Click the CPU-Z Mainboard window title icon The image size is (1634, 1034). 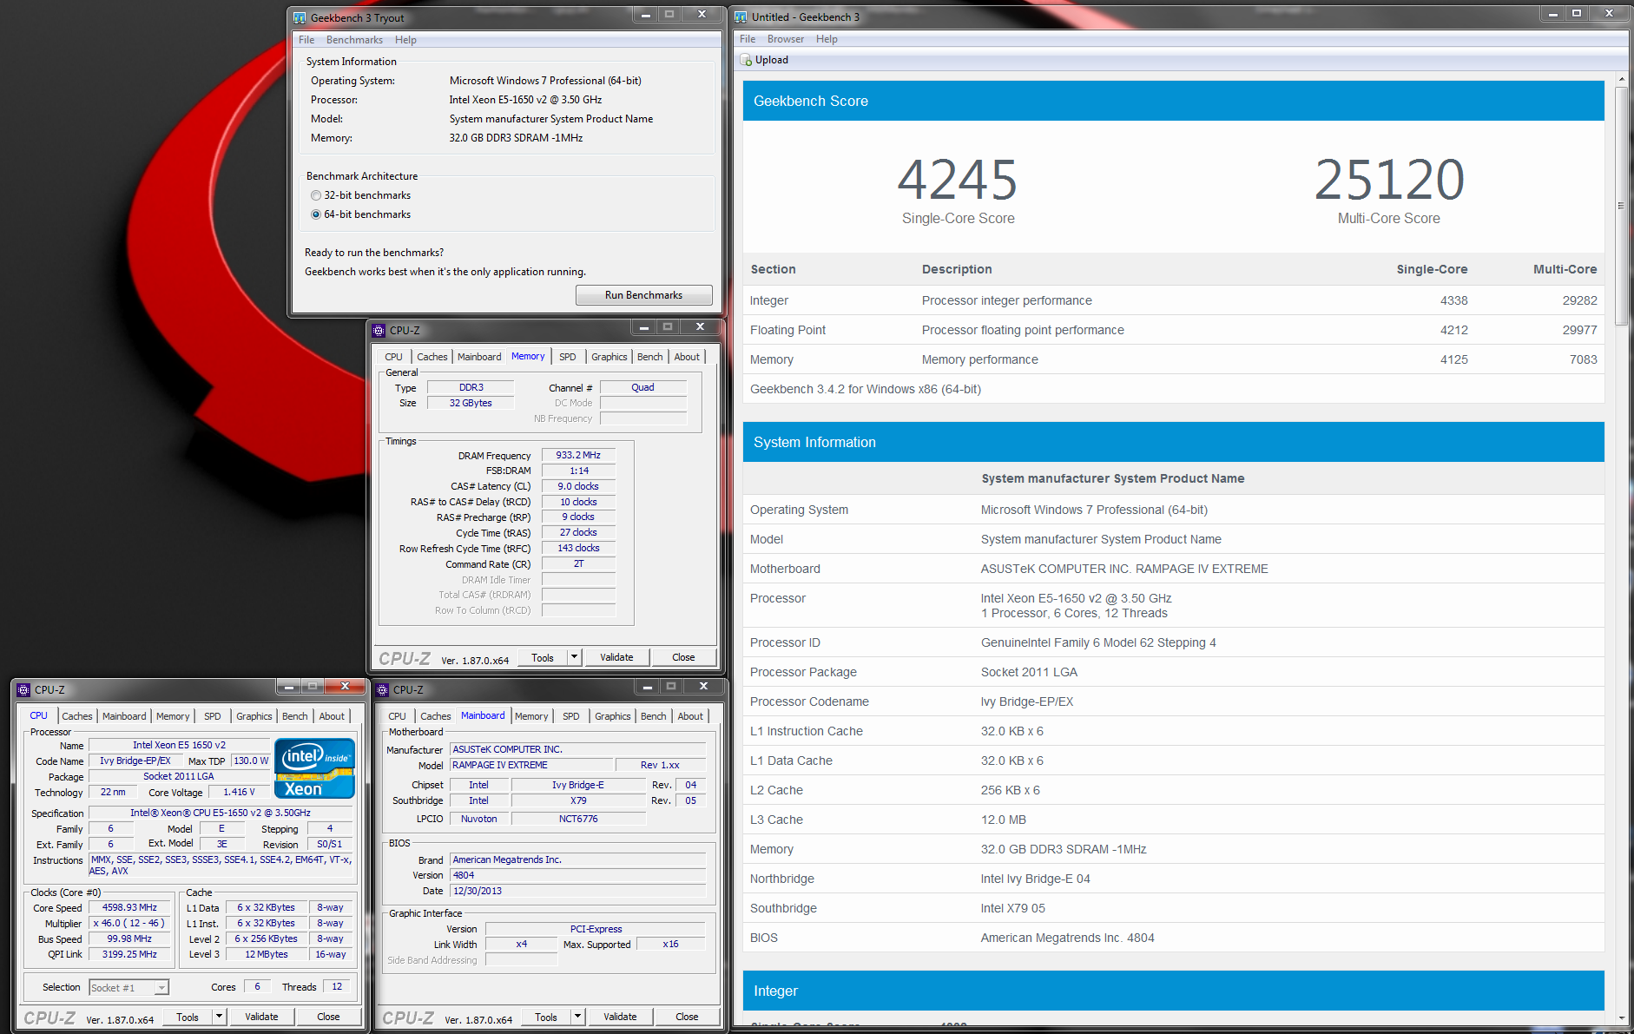[382, 690]
